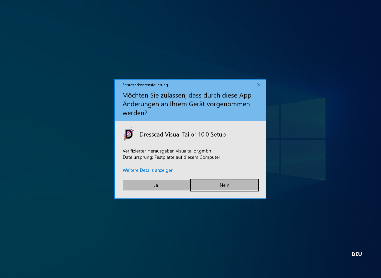Open the Weitere Details anzeigen link
The width and height of the screenshot is (381, 278).
[x=148, y=170]
